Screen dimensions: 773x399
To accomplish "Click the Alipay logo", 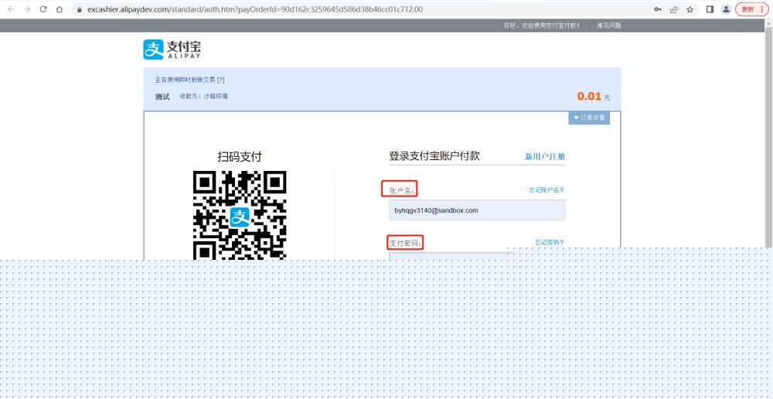I will (172, 49).
